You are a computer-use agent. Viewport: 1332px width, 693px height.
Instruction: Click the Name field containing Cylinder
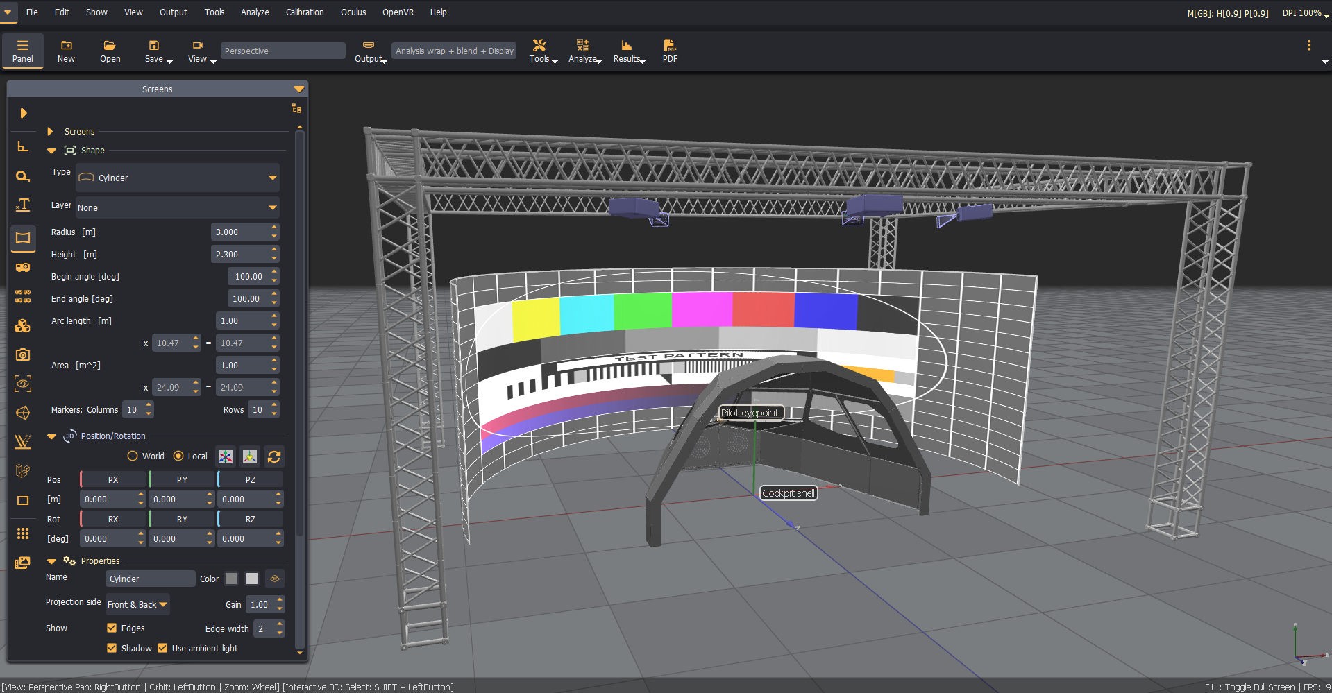click(150, 579)
